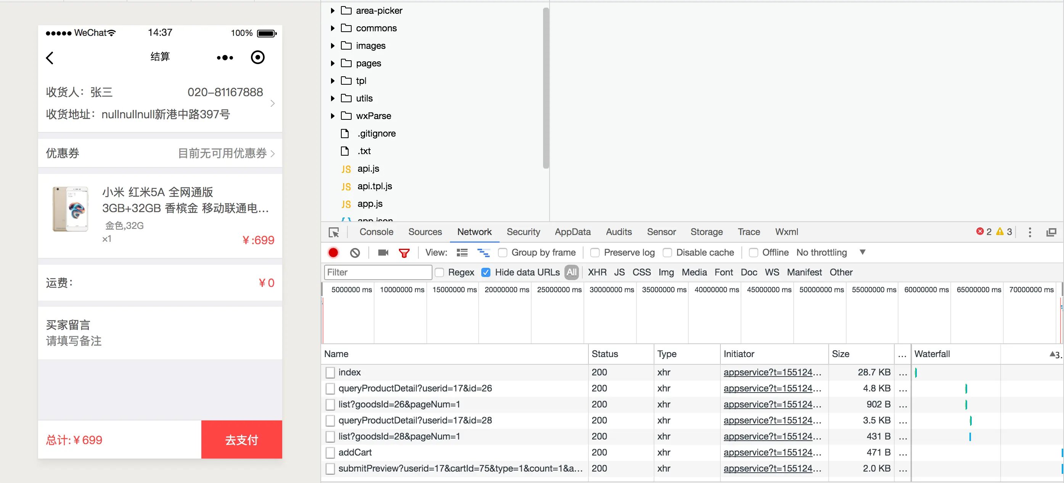The width and height of the screenshot is (1064, 483).
Task: Expand the commons folder
Action: (x=333, y=28)
